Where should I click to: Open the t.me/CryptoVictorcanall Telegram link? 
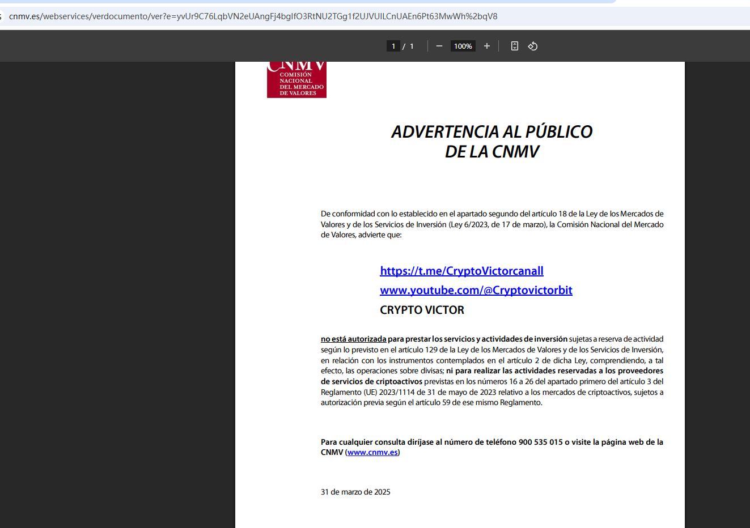[461, 271]
